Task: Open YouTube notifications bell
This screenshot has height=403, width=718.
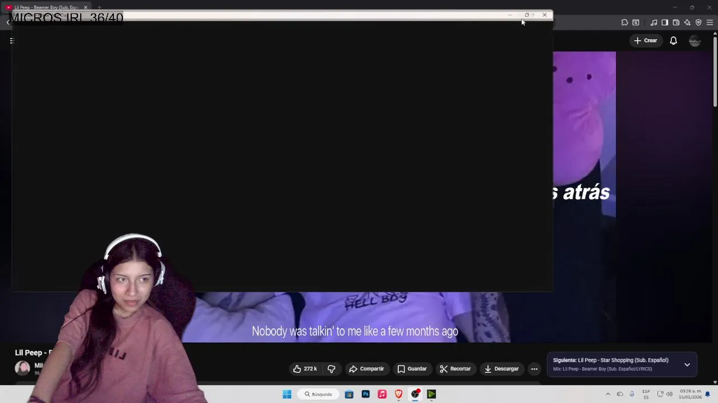Action: tap(673, 40)
